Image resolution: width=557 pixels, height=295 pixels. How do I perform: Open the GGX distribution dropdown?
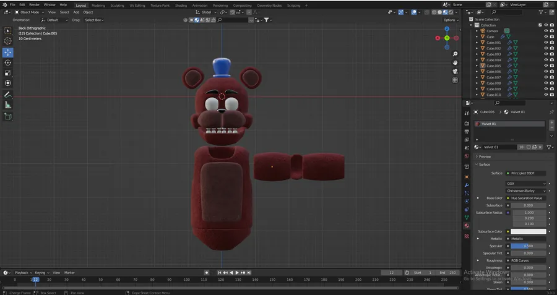pos(525,184)
